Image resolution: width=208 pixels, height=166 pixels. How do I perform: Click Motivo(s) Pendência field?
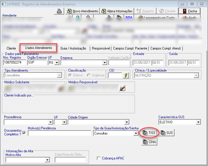59,133
